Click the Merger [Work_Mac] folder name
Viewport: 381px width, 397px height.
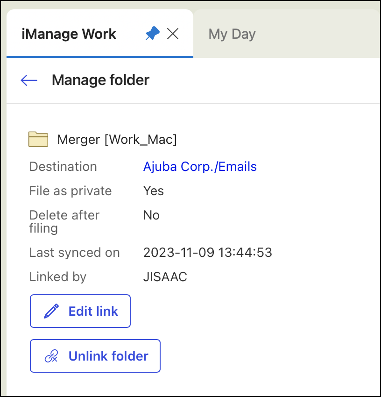point(117,140)
